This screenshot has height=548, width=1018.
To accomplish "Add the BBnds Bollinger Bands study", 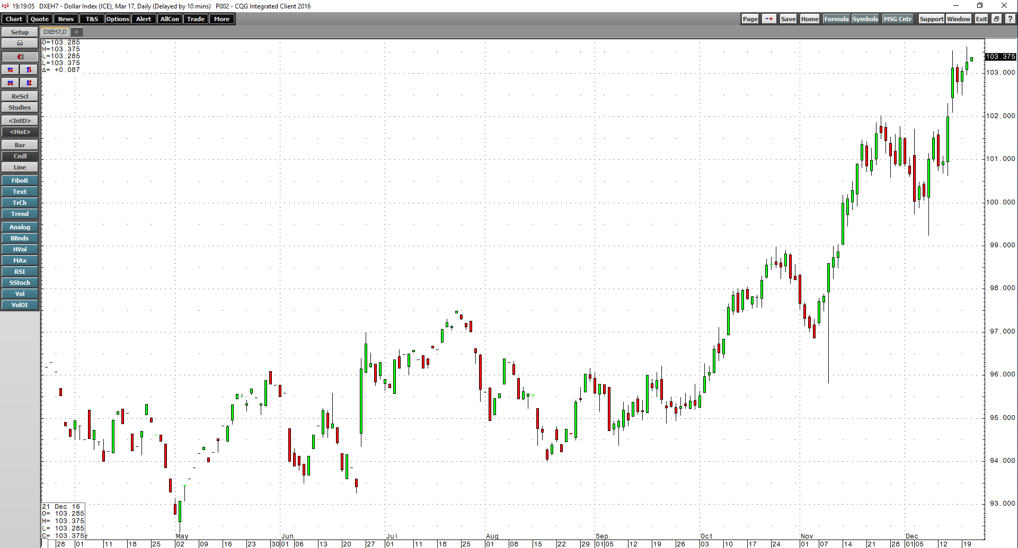I will (20, 238).
